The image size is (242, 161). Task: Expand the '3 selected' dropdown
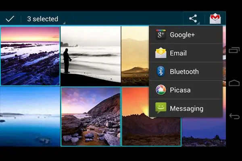tap(44, 19)
